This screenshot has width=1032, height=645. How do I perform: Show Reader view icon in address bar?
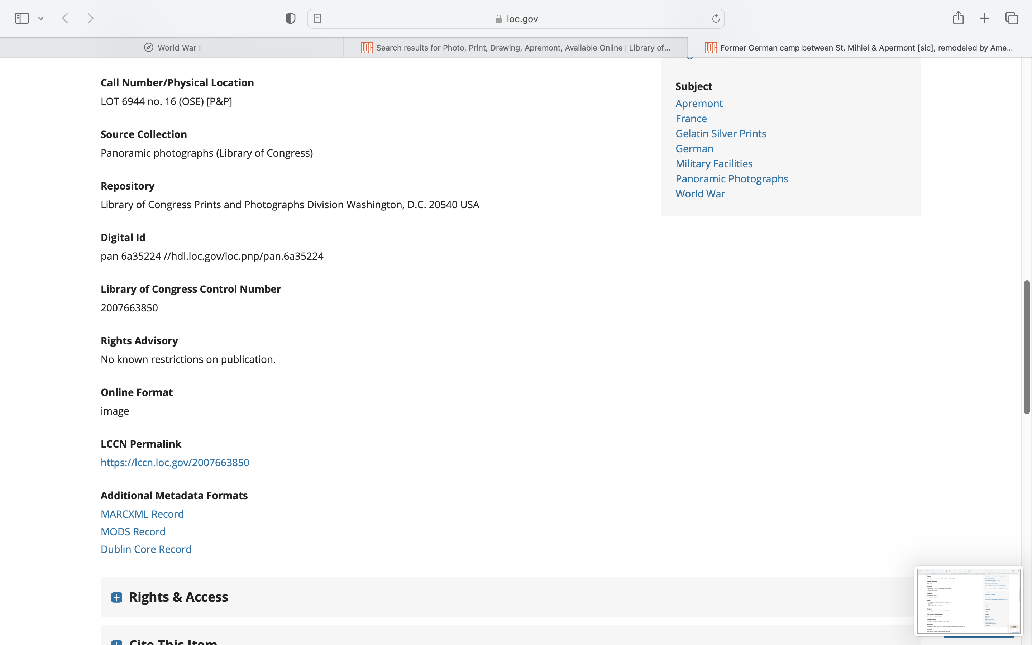coord(317,18)
